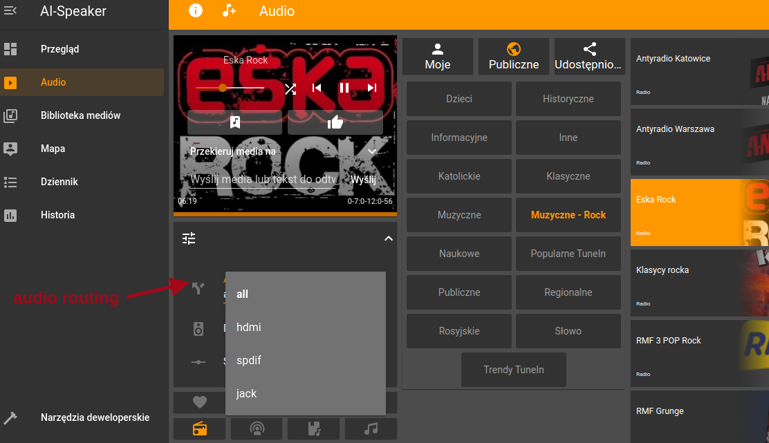Switch to the music note tab
The image size is (769, 443).
pyautogui.click(x=371, y=428)
